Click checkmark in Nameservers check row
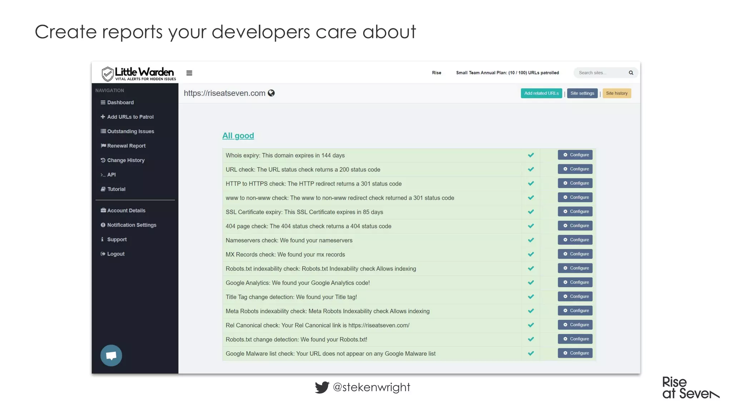Viewport: 732px width, 412px height. coord(531,240)
